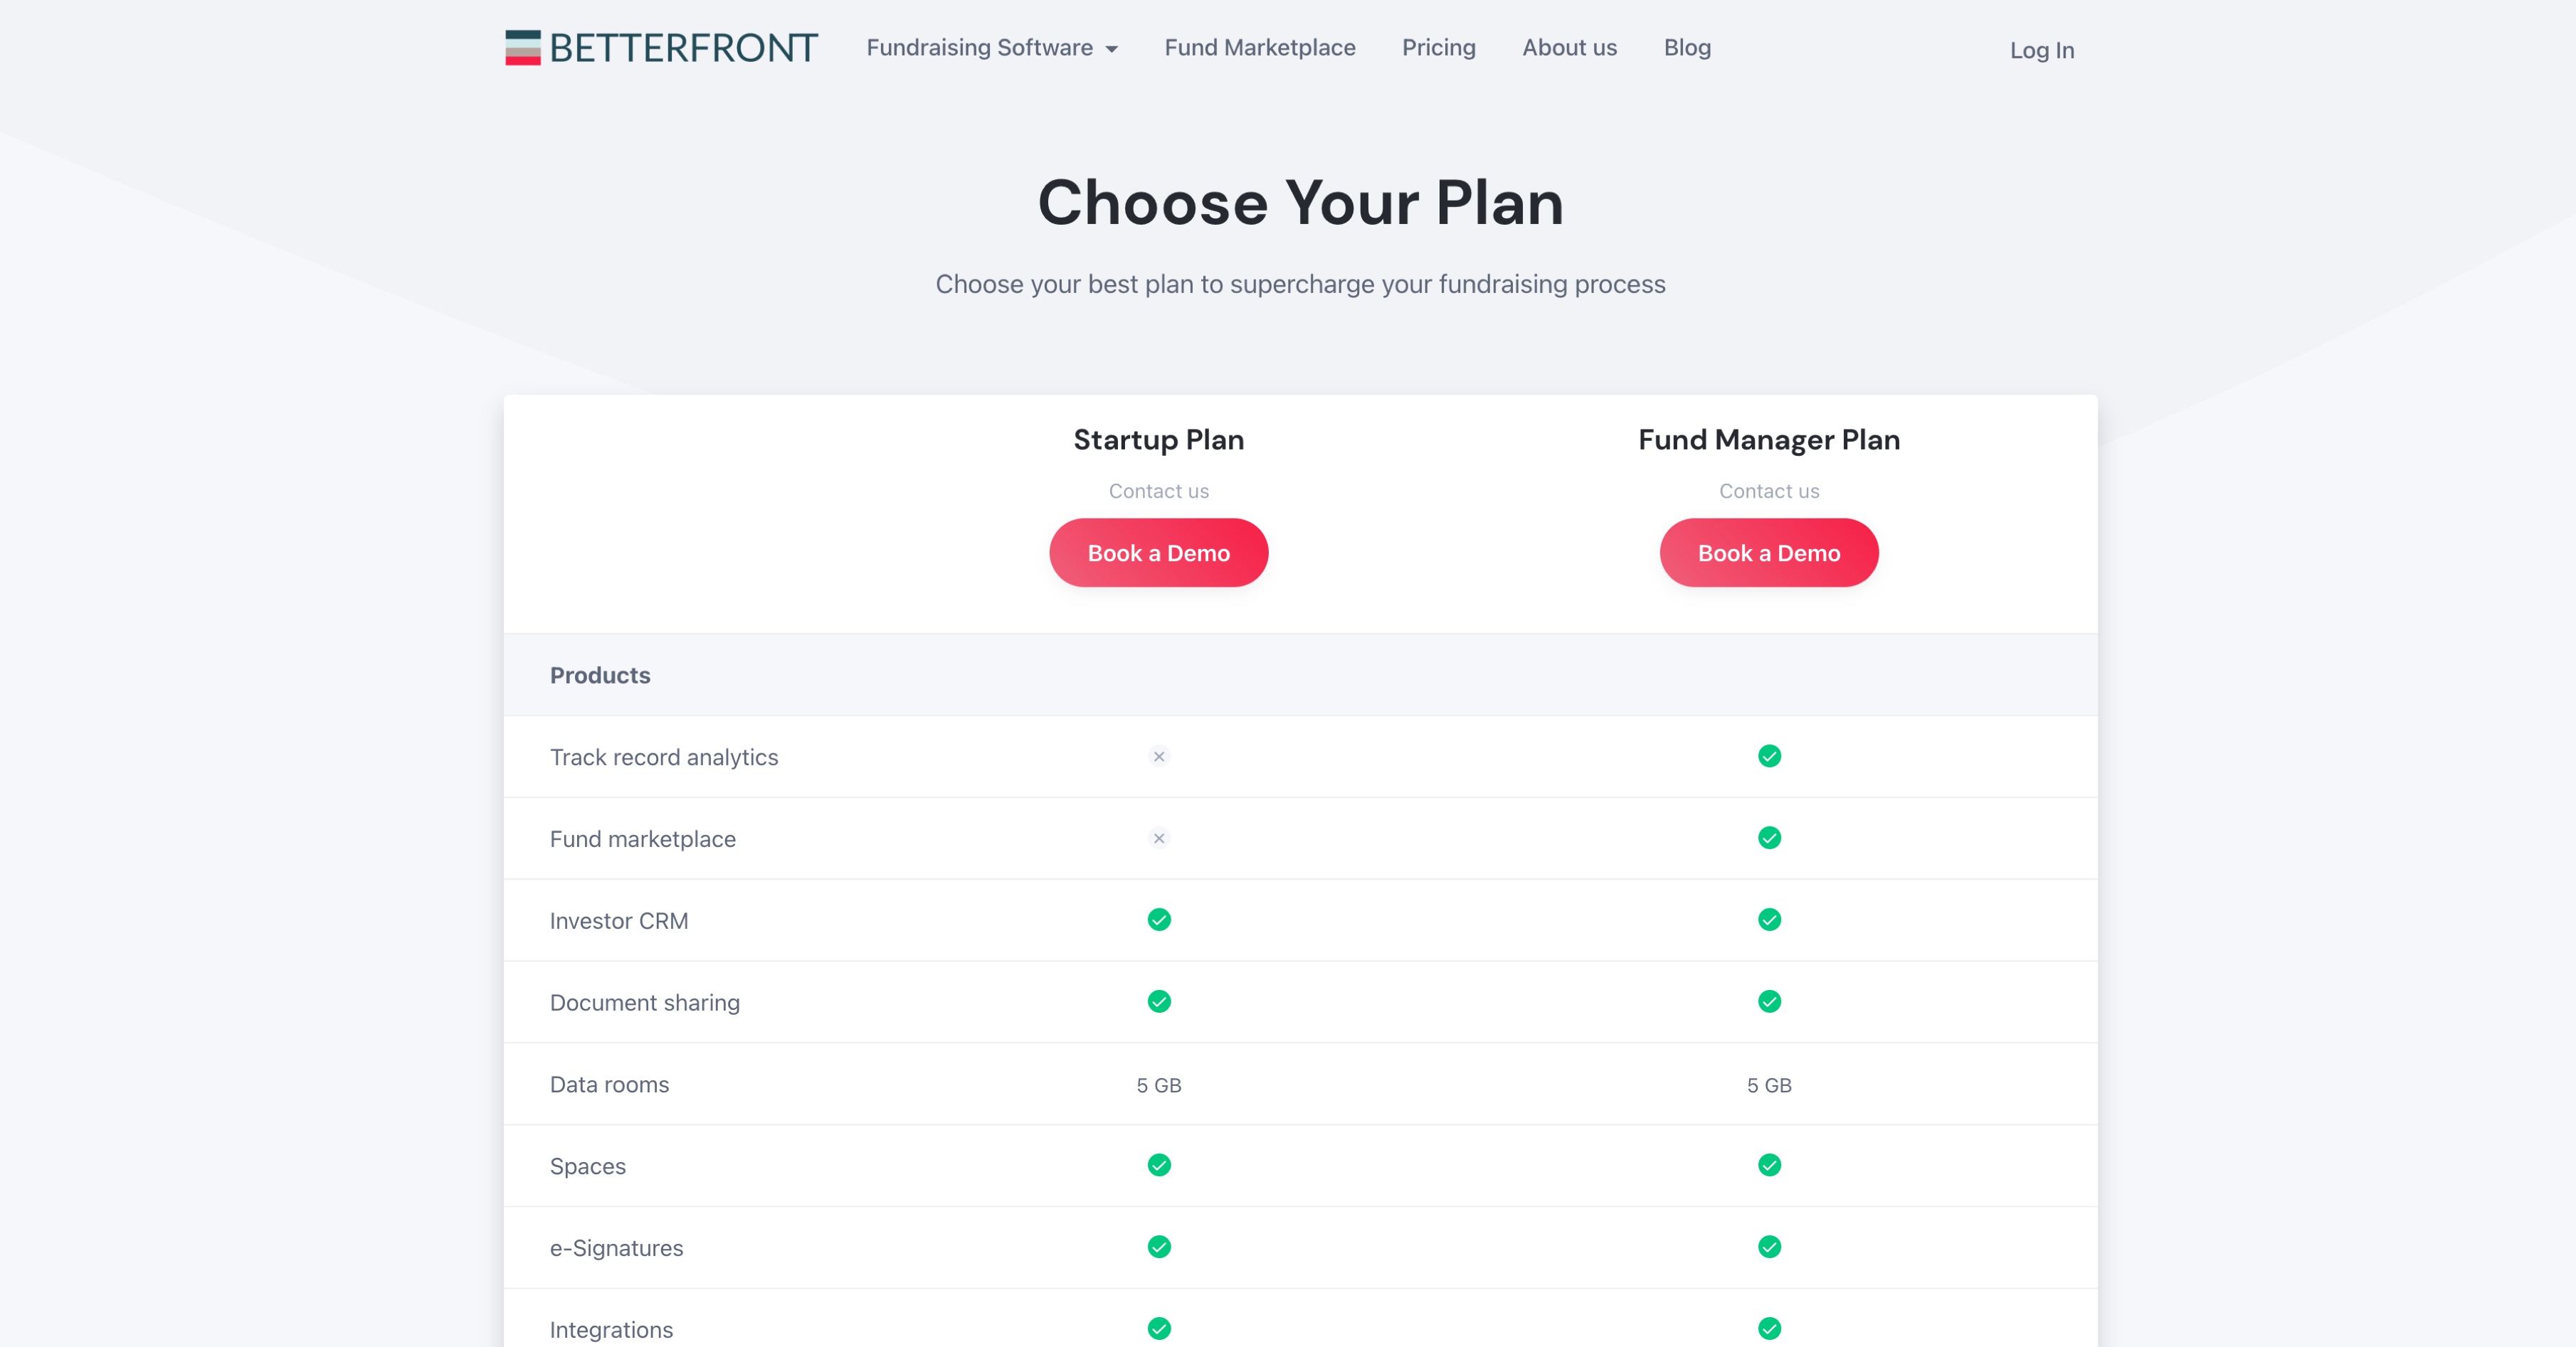This screenshot has width=2576, height=1347.
Task: Click the Betterfront logo
Action: (x=660, y=47)
